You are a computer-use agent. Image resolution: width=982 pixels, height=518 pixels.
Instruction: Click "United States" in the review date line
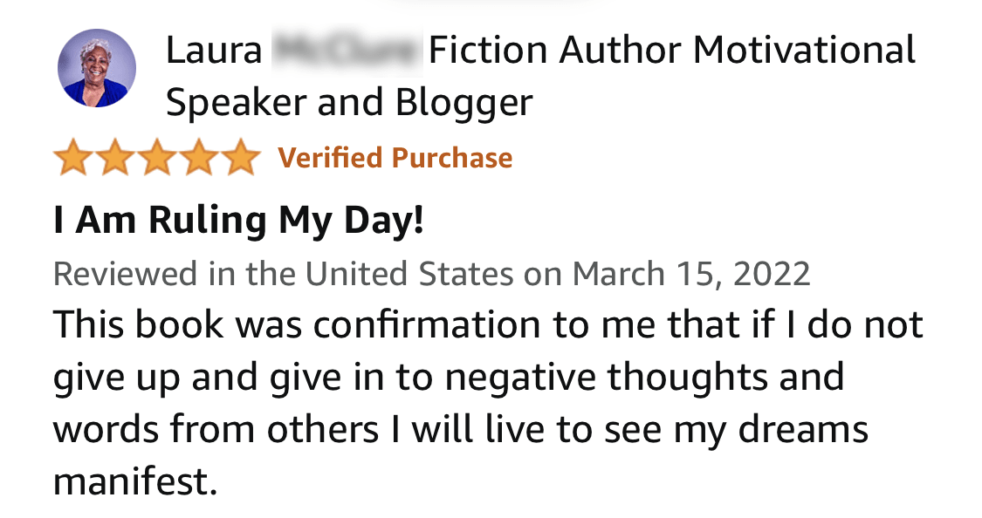pyautogui.click(x=409, y=274)
